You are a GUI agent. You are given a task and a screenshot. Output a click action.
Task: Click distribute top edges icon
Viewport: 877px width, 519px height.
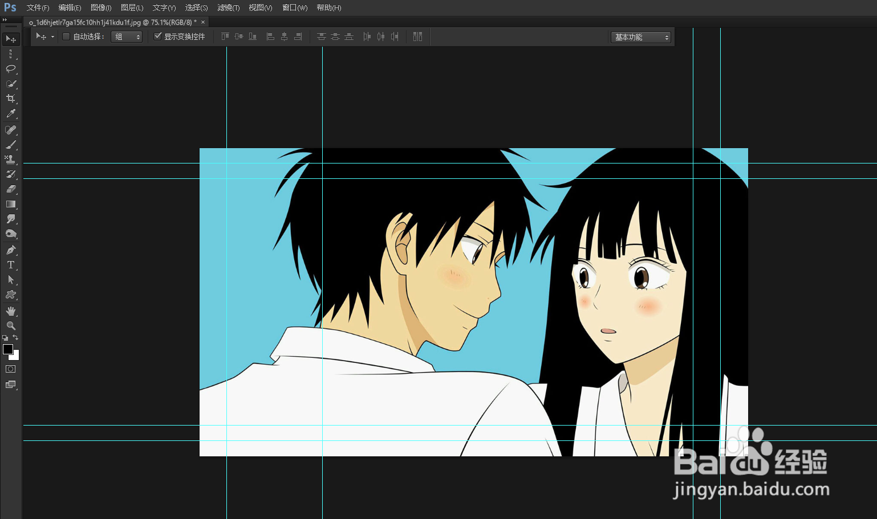tap(322, 36)
